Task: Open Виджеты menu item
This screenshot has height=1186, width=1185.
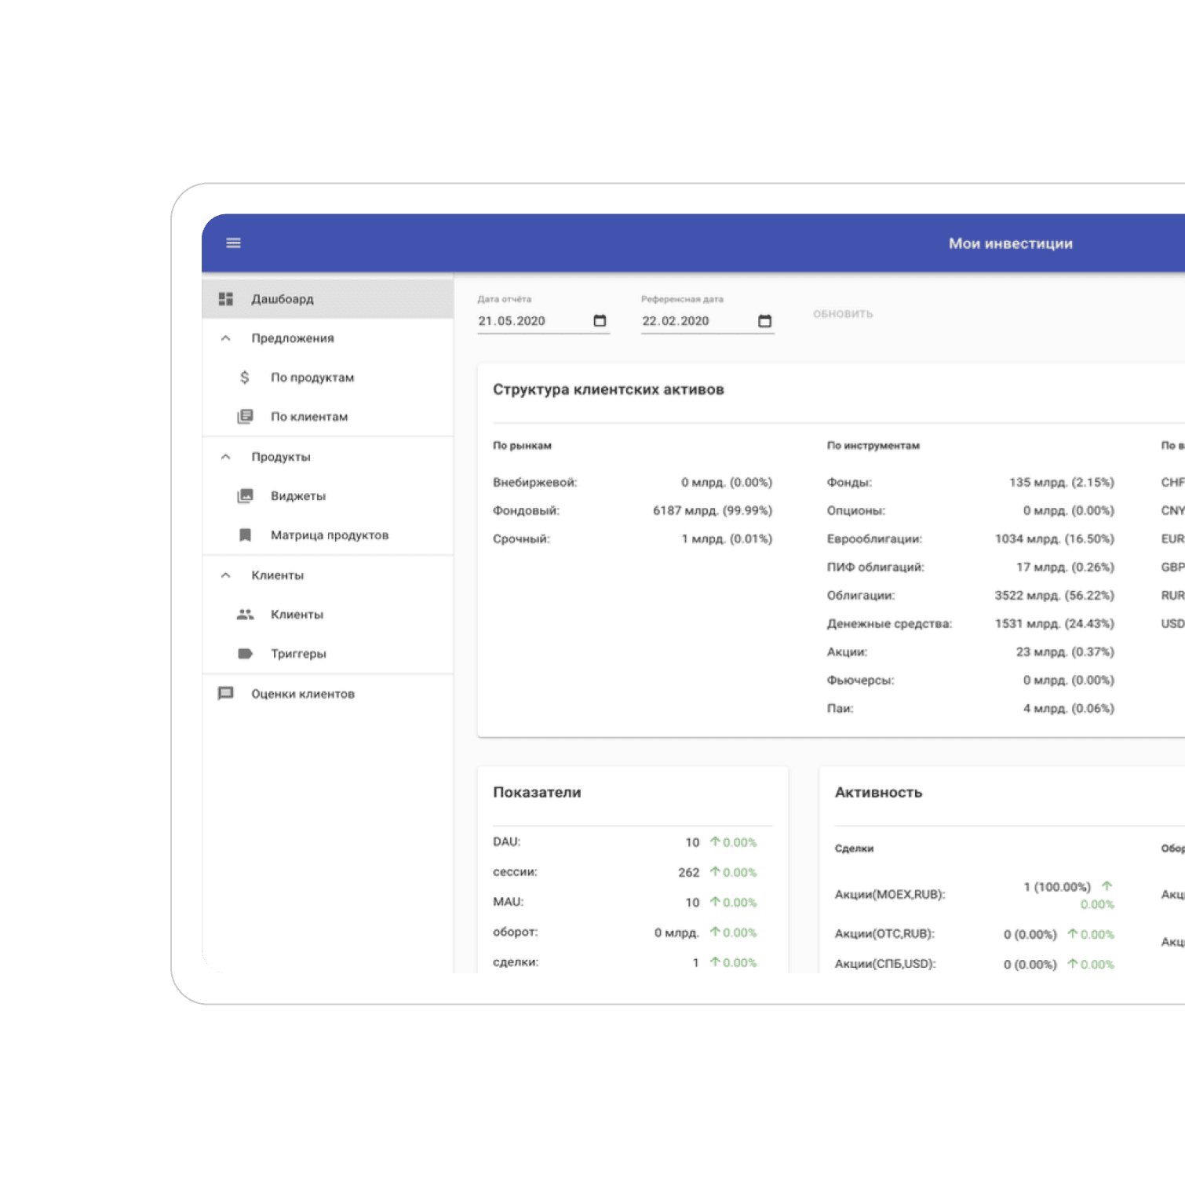Action: [328, 496]
